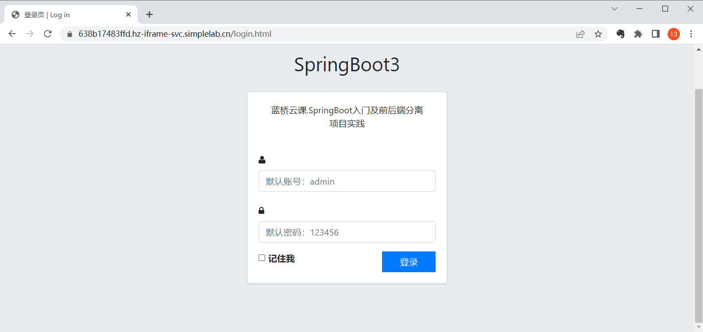The width and height of the screenshot is (703, 332).
Task: Reload the login page
Action: 48,34
